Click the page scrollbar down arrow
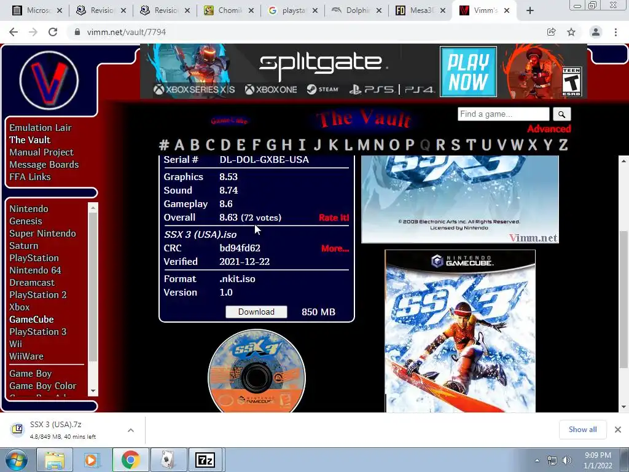629x472 pixels. coord(624,407)
